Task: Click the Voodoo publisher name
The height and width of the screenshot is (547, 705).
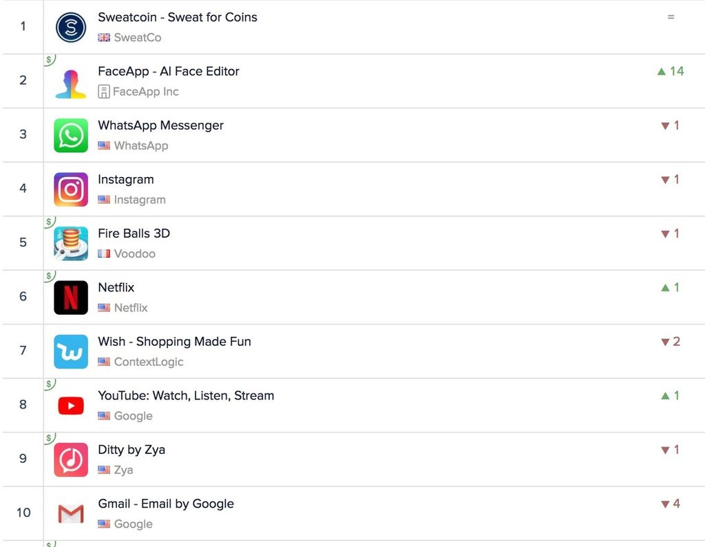Action: click(x=134, y=254)
